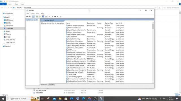Sort by the Status column header
This screenshot has height=101, width=181.
tap(99, 23)
